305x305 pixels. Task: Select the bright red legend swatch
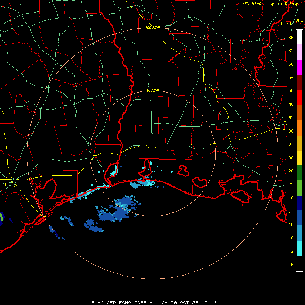(x=299, y=98)
